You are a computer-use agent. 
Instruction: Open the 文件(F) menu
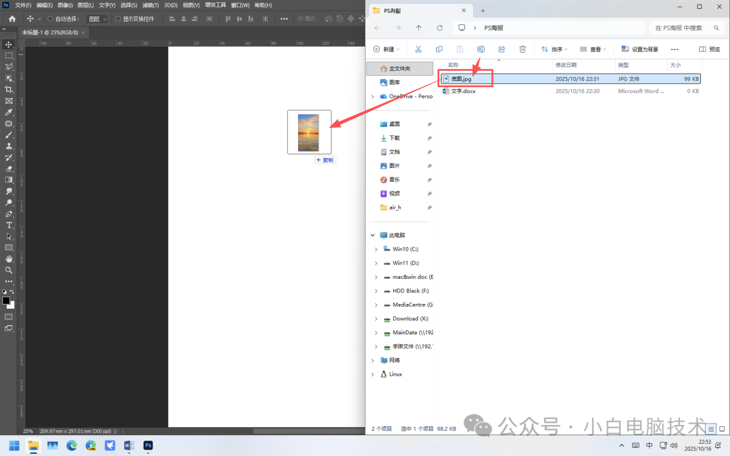coord(23,5)
